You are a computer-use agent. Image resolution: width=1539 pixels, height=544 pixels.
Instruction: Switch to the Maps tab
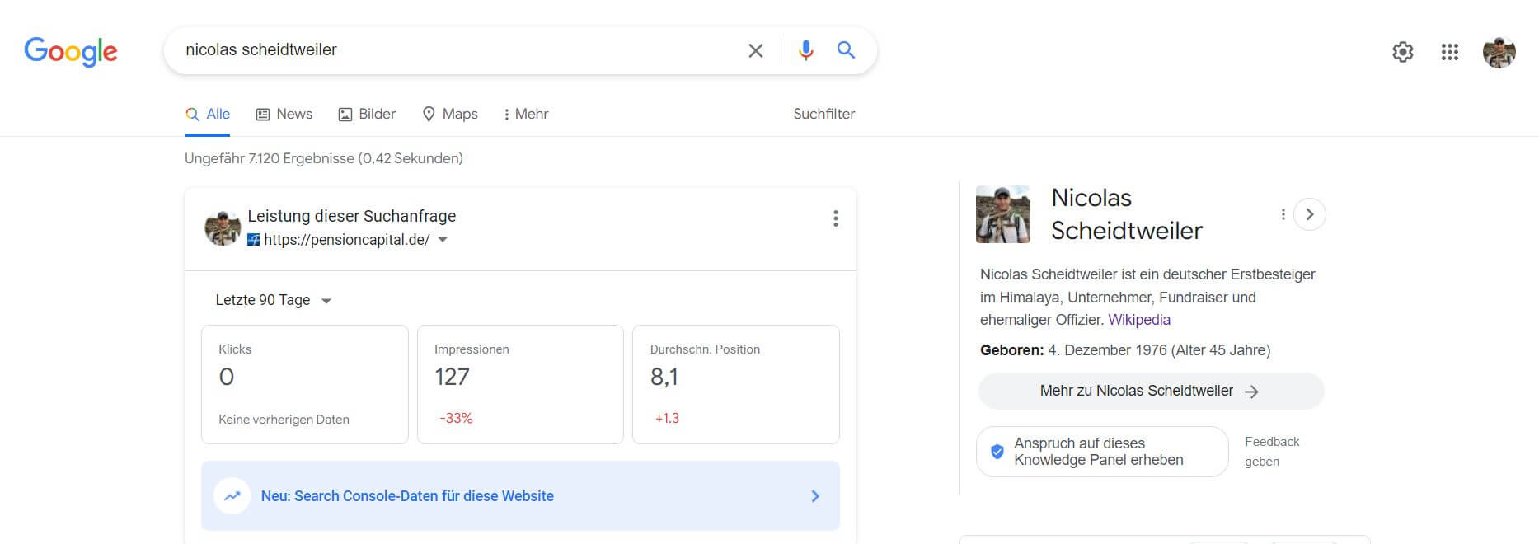(x=450, y=115)
